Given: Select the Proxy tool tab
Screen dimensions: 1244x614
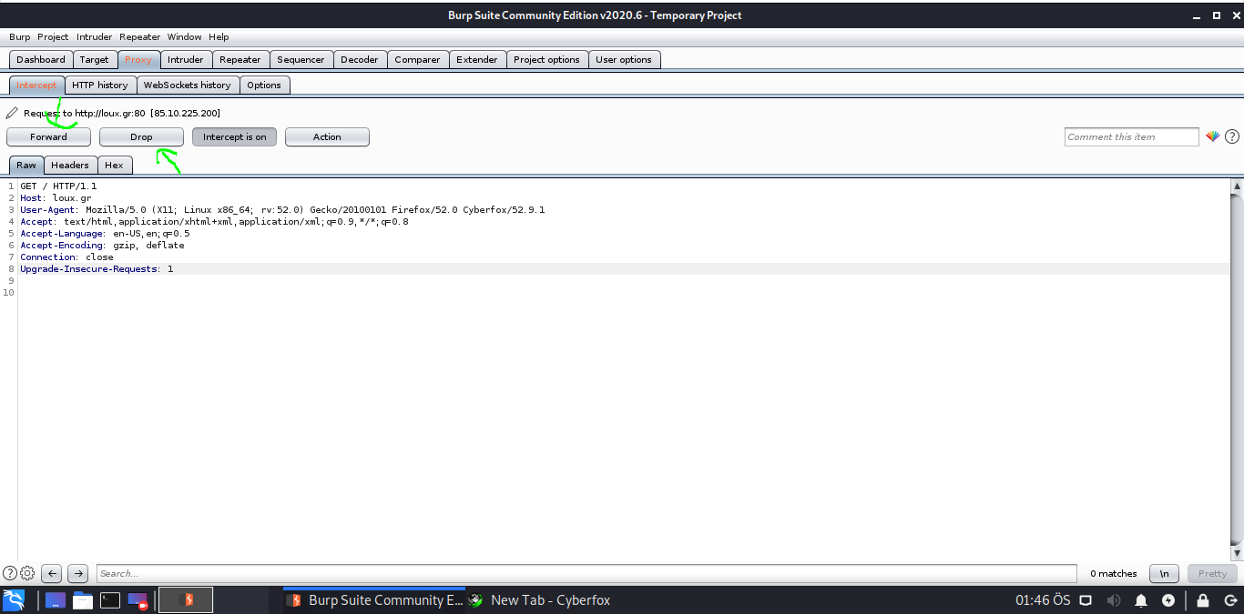Looking at the screenshot, I should [138, 60].
